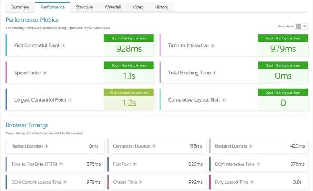Click help icon next to Speed Index
313x191 pixels.
45,73
